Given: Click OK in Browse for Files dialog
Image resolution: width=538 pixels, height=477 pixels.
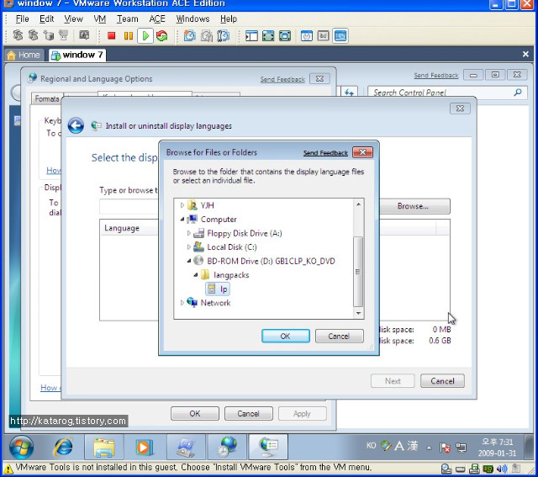Looking at the screenshot, I should click(x=286, y=336).
